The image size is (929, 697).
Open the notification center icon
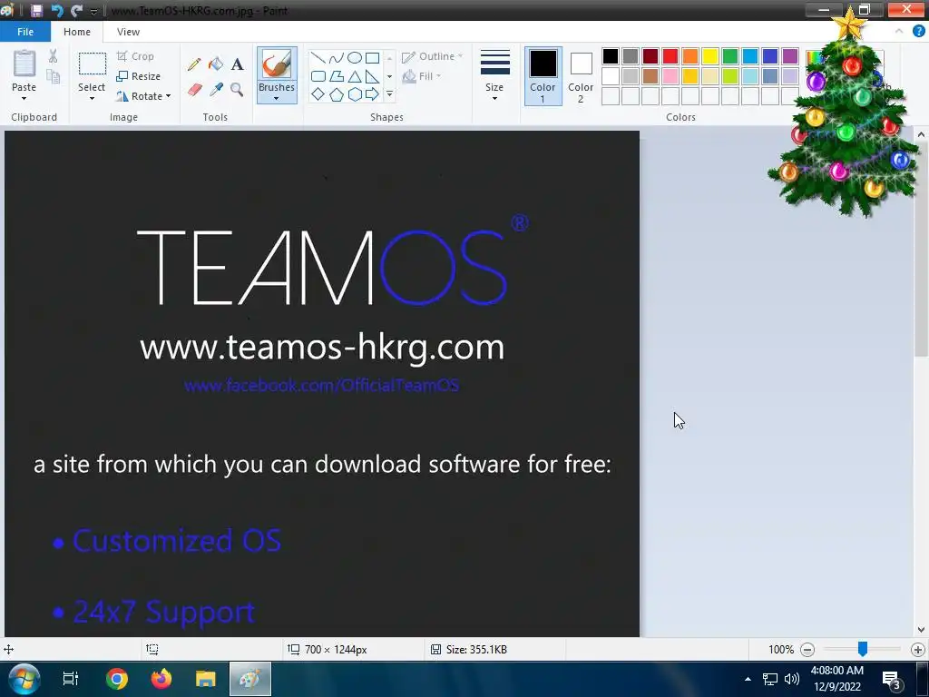pos(891,679)
